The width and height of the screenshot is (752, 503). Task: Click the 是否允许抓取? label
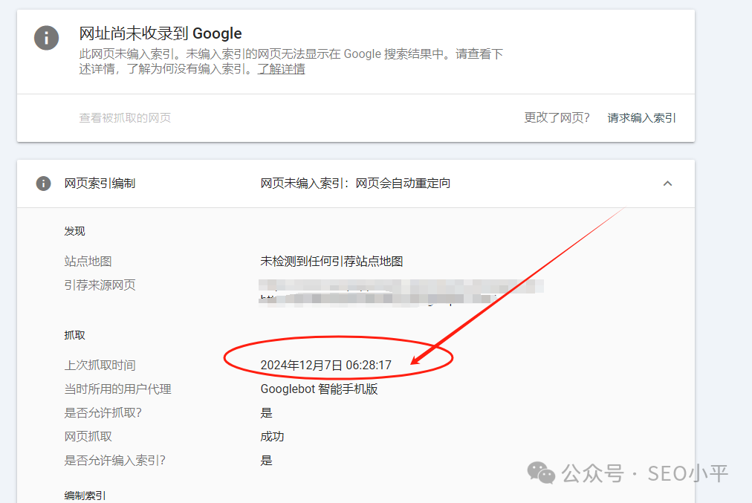point(103,413)
